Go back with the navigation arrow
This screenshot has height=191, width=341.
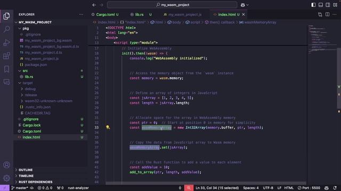tap(94, 5)
